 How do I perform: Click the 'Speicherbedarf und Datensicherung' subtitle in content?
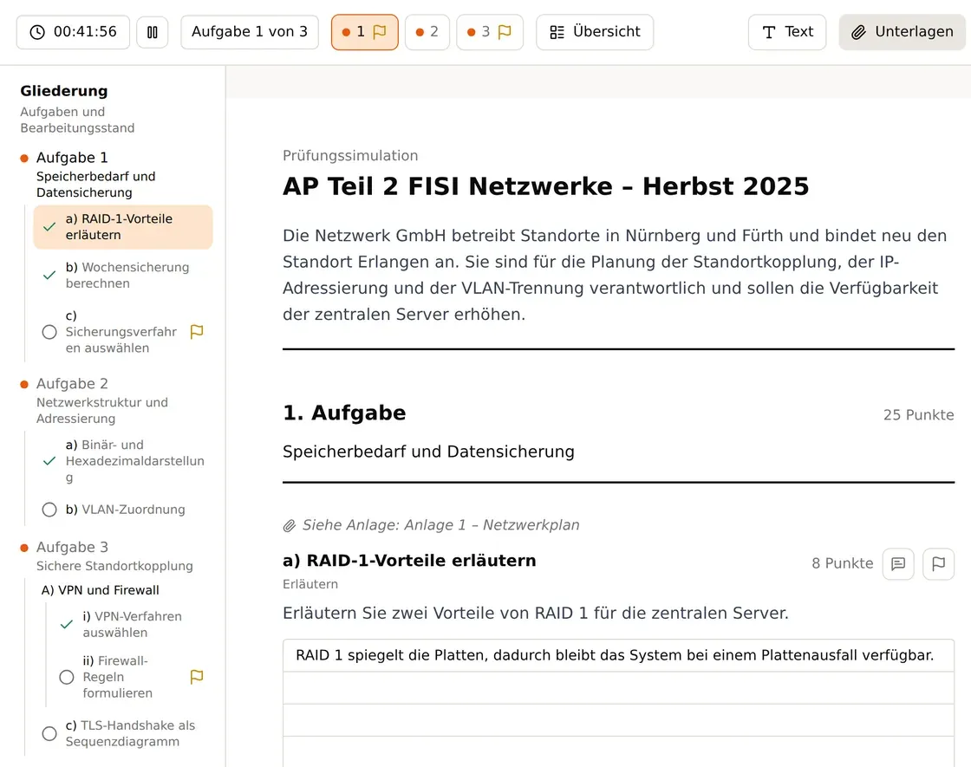pyautogui.click(x=428, y=452)
